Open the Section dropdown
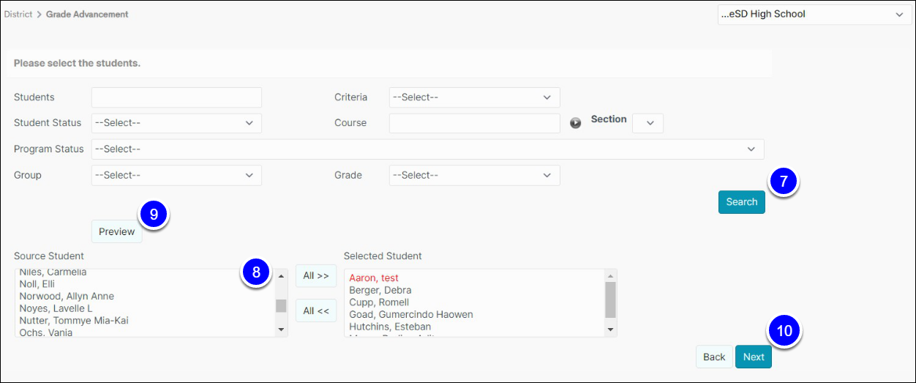 pos(647,123)
